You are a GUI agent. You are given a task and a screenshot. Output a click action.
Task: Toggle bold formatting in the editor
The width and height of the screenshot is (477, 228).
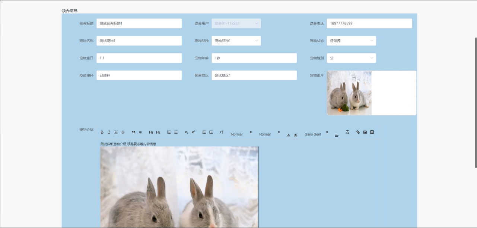pos(102,132)
